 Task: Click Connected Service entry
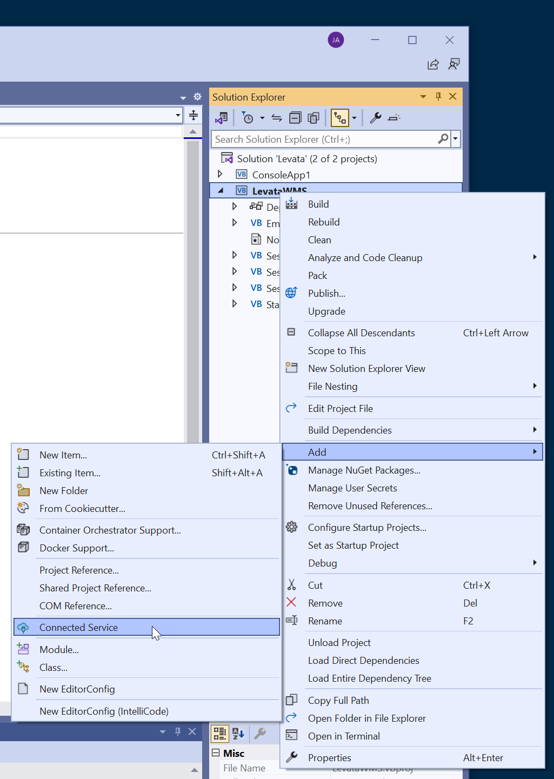click(x=146, y=627)
